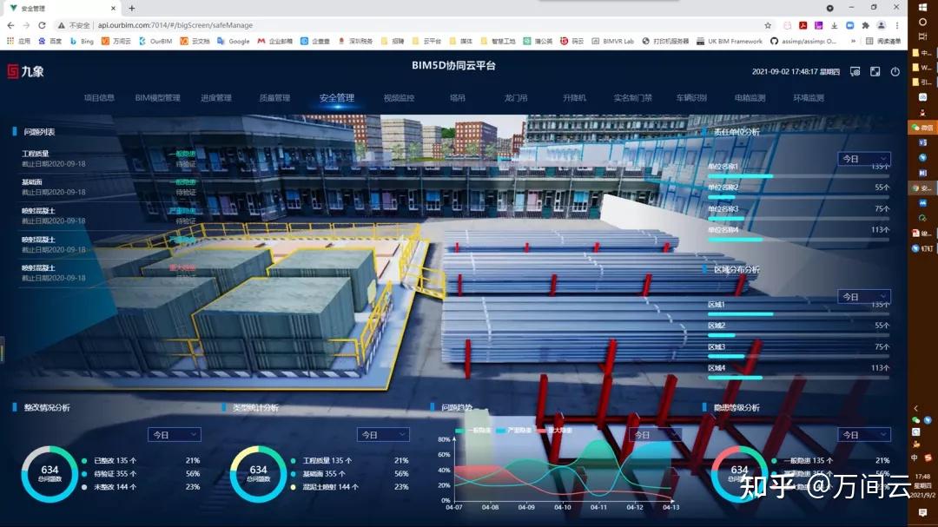This screenshot has width=938, height=527.
Task: Open the 实名制门禁 tab
Action: [633, 97]
